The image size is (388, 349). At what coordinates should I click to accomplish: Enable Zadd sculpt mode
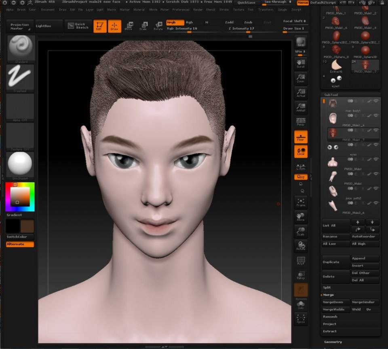(230, 22)
